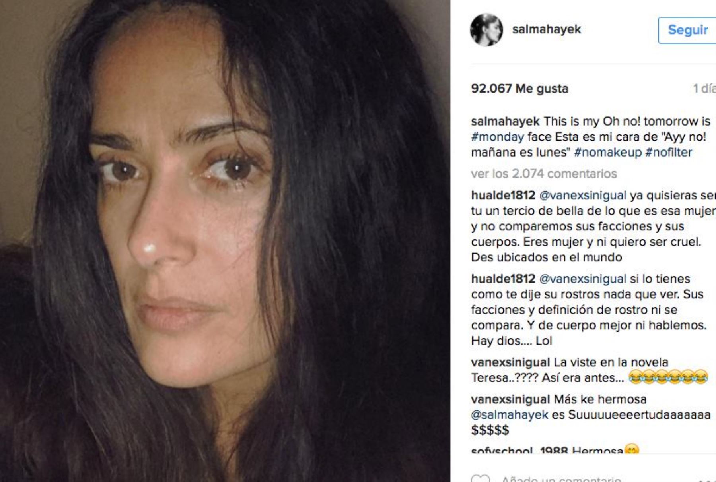The width and height of the screenshot is (716, 482).
Task: Click salmahayek username at start of caption
Action: (505, 121)
